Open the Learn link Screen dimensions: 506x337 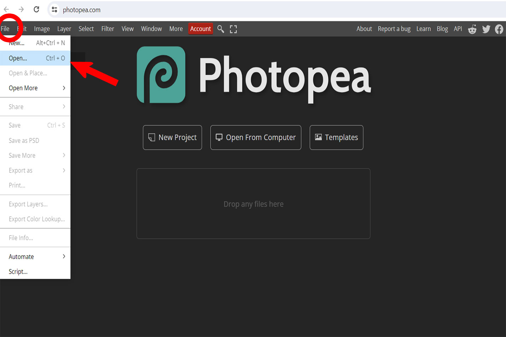pyautogui.click(x=424, y=29)
